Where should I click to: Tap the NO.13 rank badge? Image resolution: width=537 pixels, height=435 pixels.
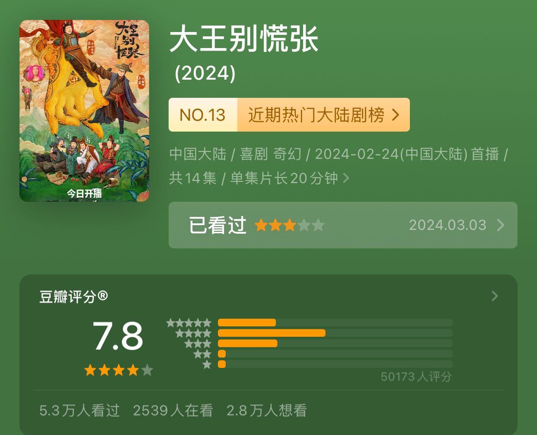tap(203, 115)
